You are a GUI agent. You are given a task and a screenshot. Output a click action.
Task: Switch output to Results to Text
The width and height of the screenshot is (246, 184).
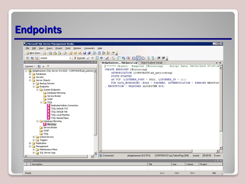(134, 58)
